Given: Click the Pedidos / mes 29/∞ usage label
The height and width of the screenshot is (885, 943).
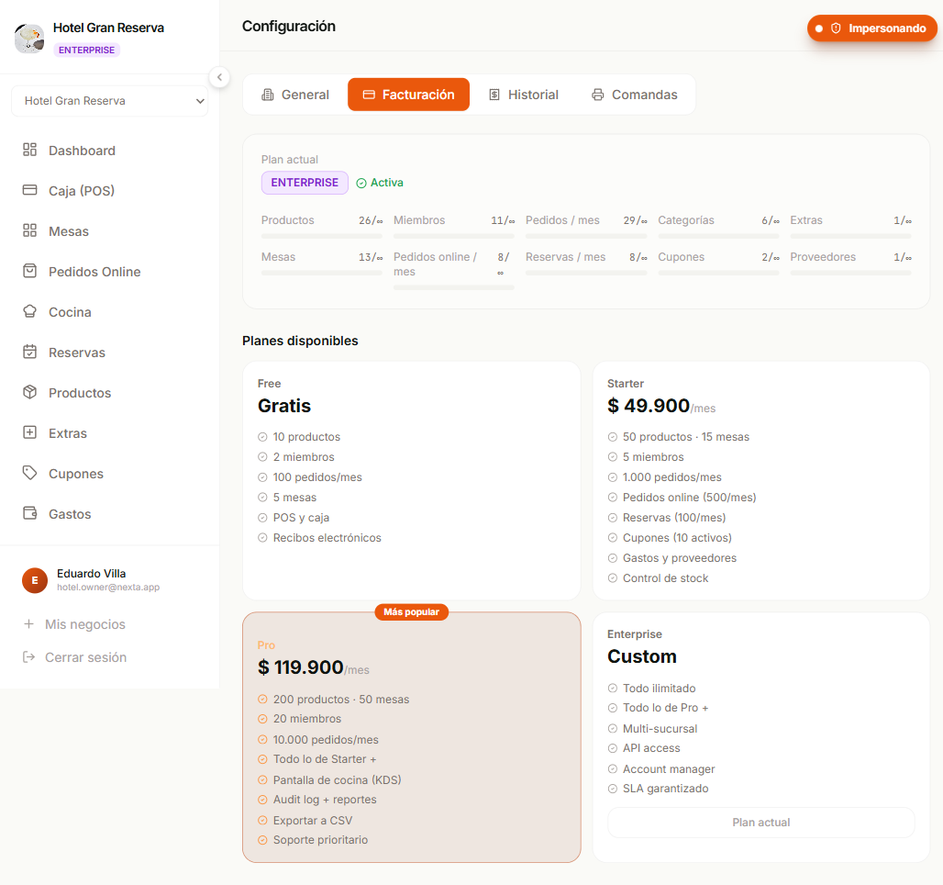Looking at the screenshot, I should click(x=586, y=220).
